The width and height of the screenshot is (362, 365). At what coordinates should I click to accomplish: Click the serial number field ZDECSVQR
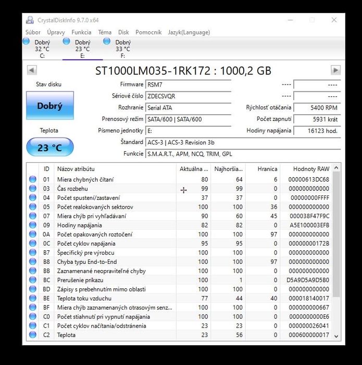click(x=188, y=96)
